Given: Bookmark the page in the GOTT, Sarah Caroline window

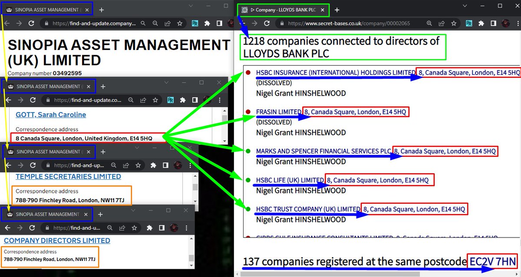Looking at the screenshot, I should [x=155, y=100].
